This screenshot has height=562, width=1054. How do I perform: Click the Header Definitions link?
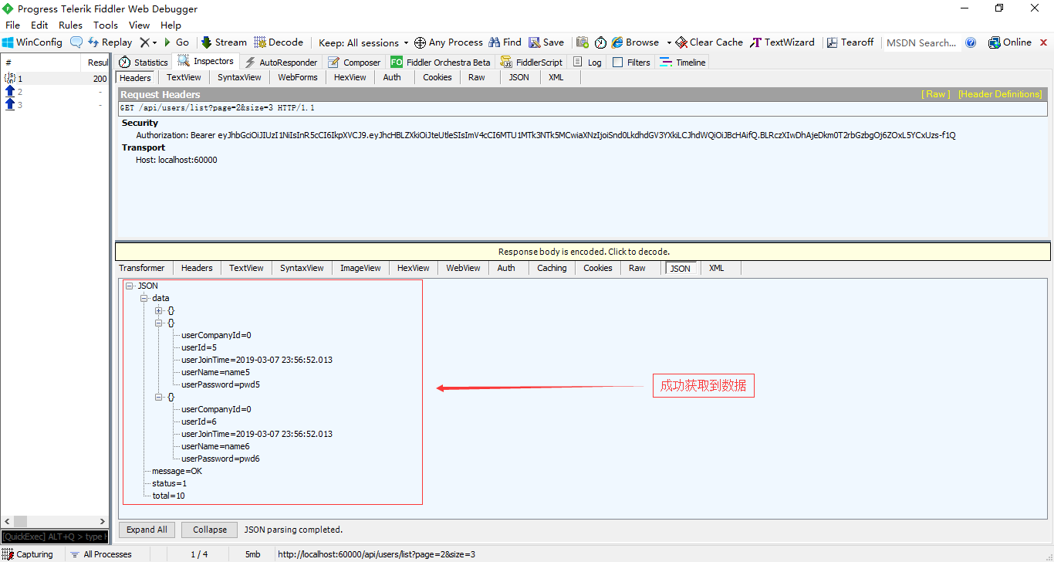tap(1000, 94)
